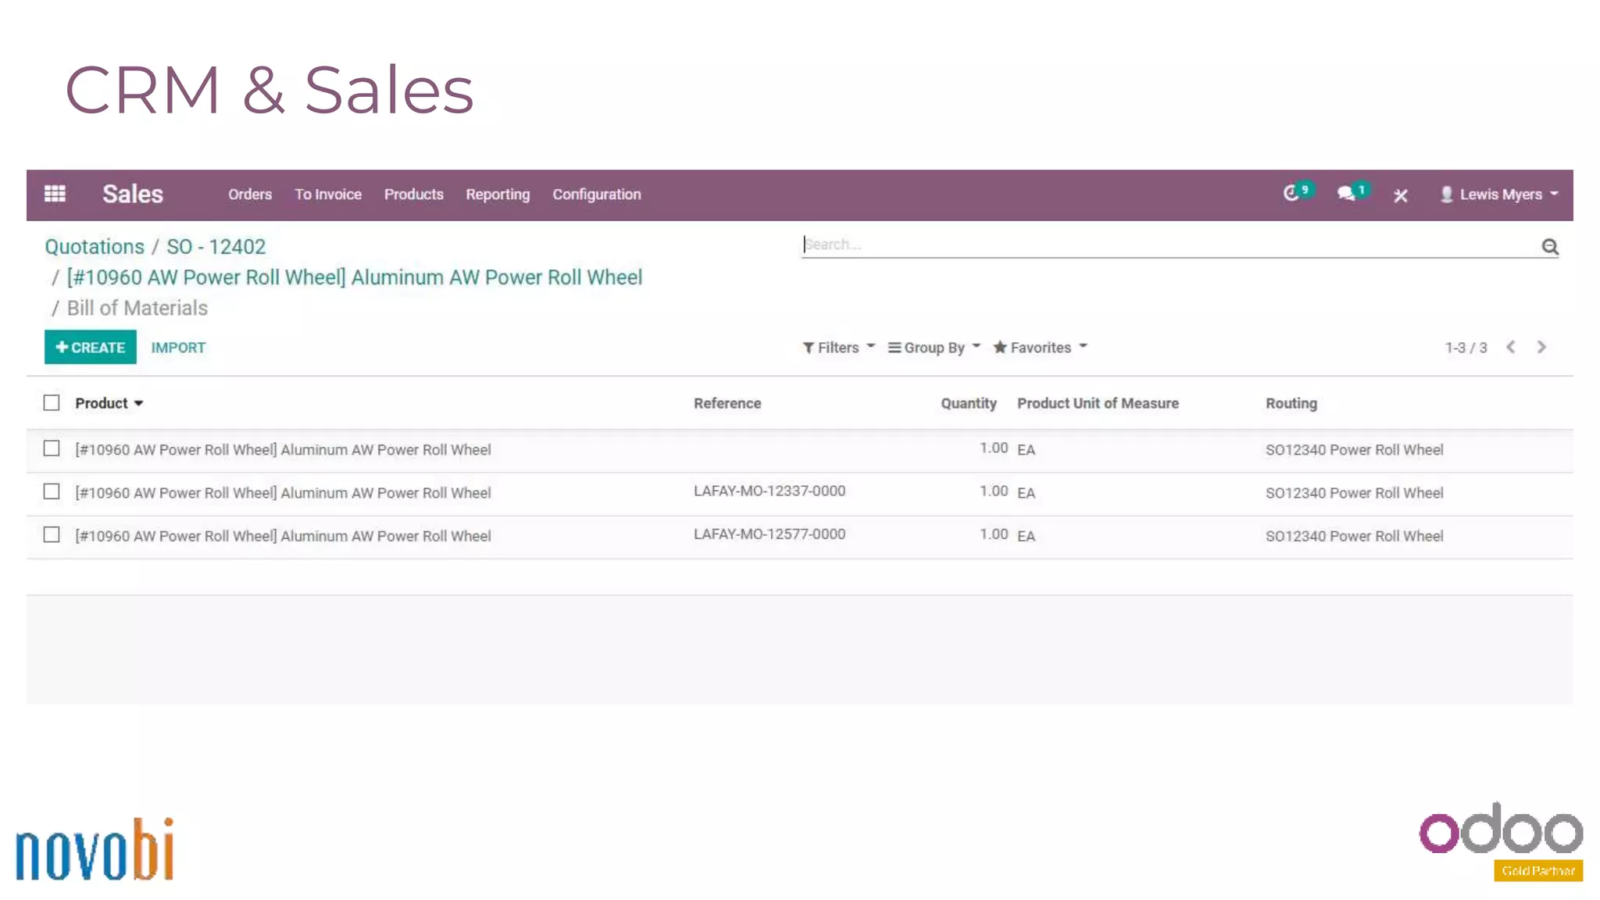The height and width of the screenshot is (900, 1600).
Task: Expand the Filters dropdown
Action: (x=838, y=348)
